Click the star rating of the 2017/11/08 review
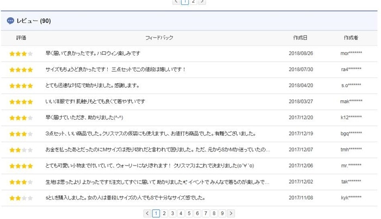381x219 pixels. pos(21,198)
